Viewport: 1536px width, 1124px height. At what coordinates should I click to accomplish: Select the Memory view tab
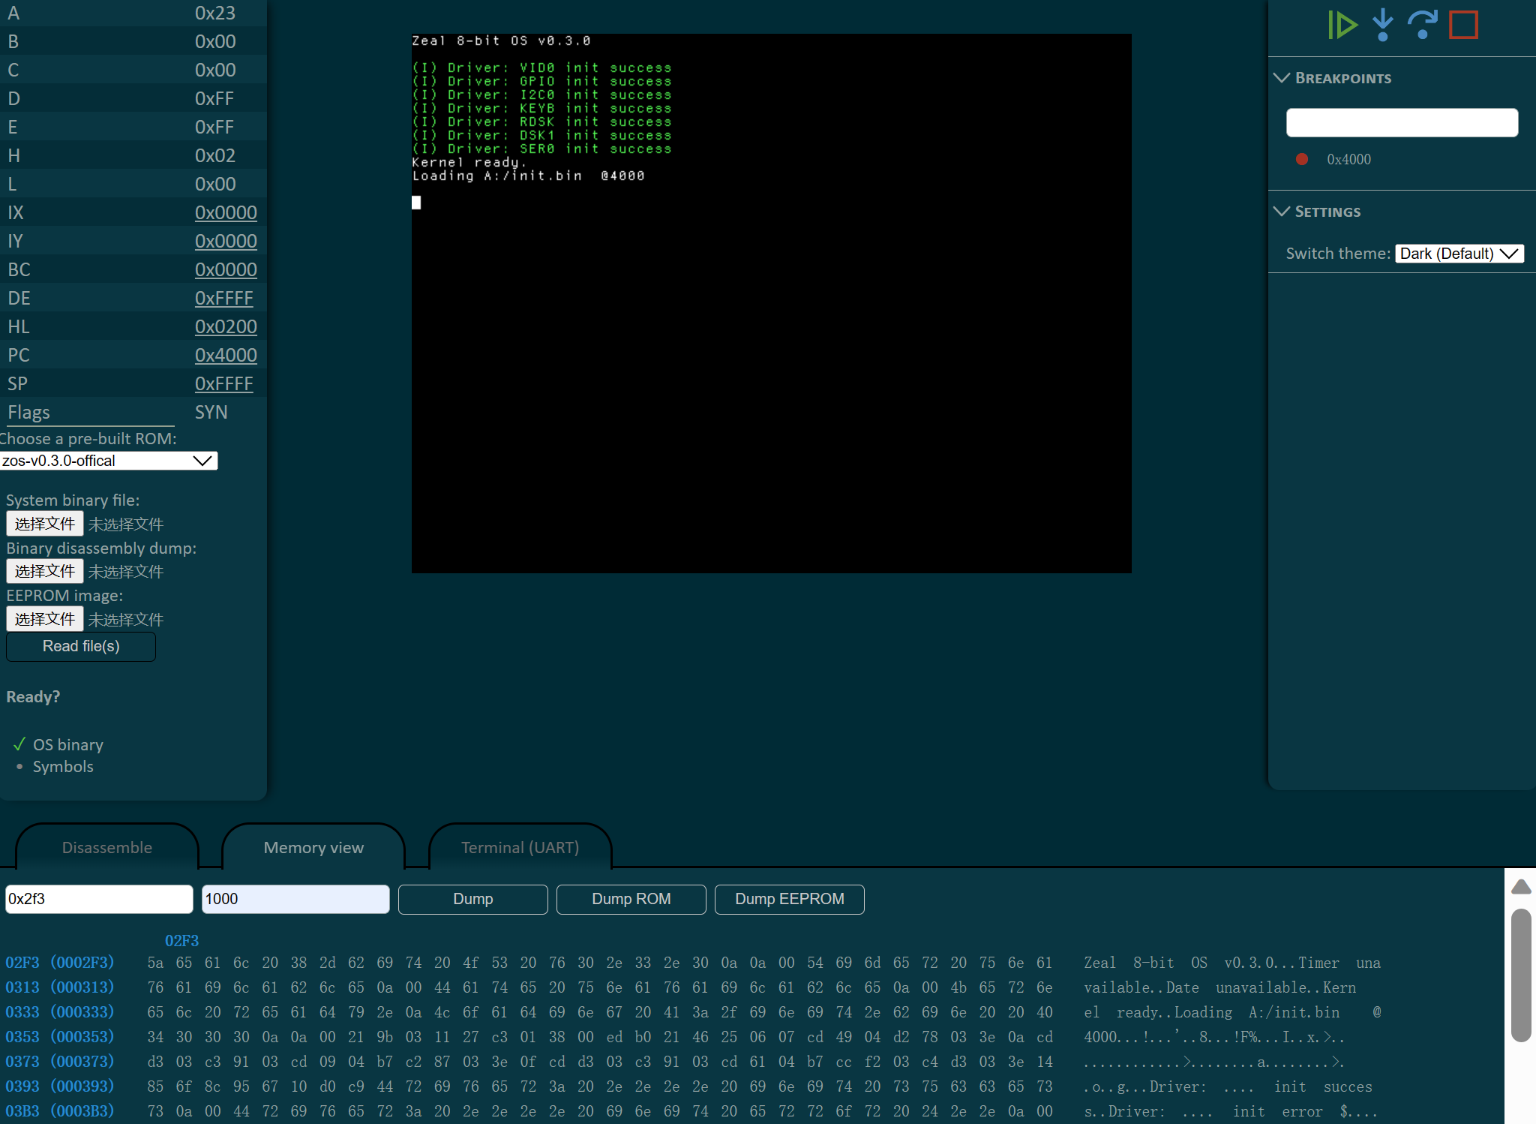point(313,848)
